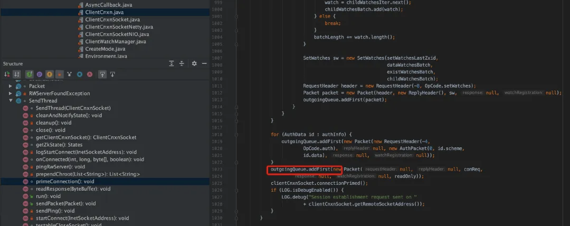Toggle Show Inherited green icon
Screen dimensions: 570x226
tap(30, 74)
